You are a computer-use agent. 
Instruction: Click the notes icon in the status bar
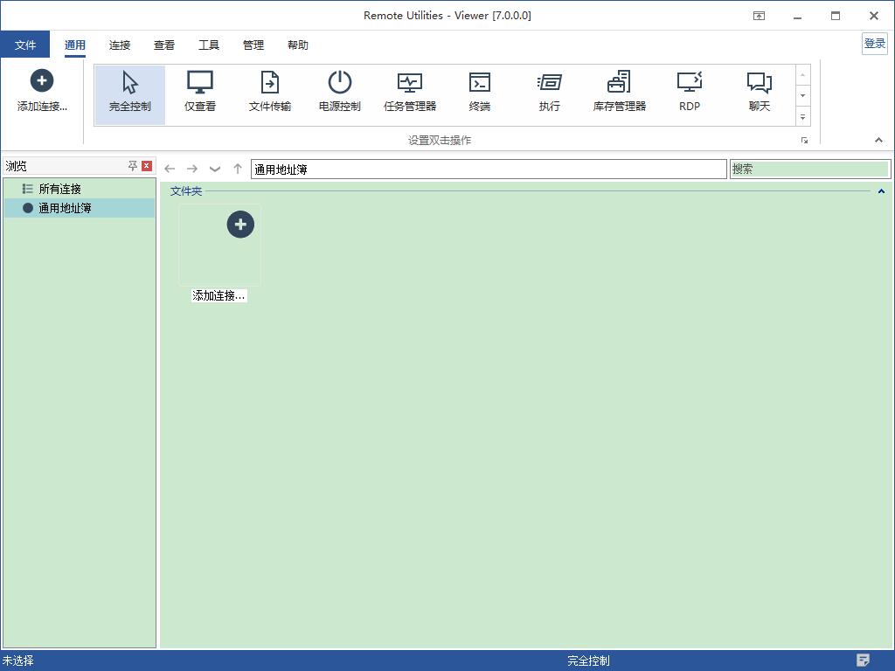coord(864,660)
